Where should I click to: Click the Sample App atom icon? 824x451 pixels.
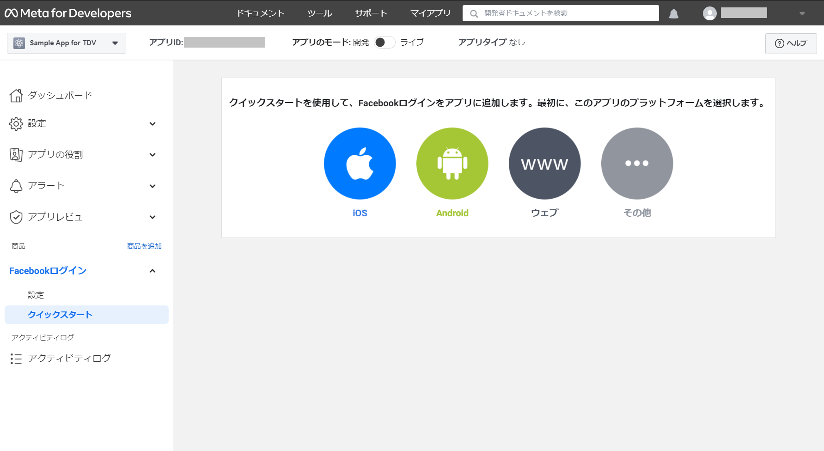(x=19, y=43)
